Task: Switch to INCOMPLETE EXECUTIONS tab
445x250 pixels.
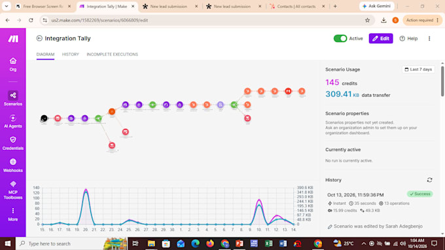Action: click(112, 54)
